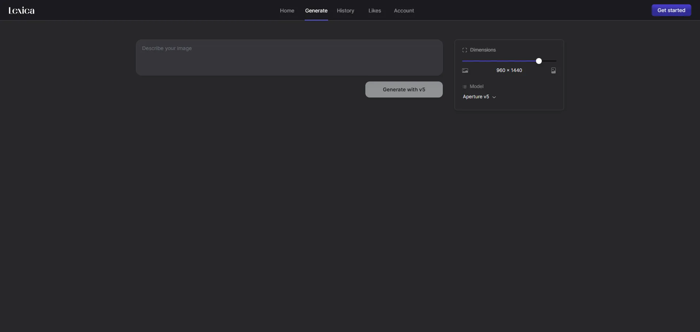This screenshot has height=332, width=700.
Task: Go to the Home tab
Action: [287, 11]
